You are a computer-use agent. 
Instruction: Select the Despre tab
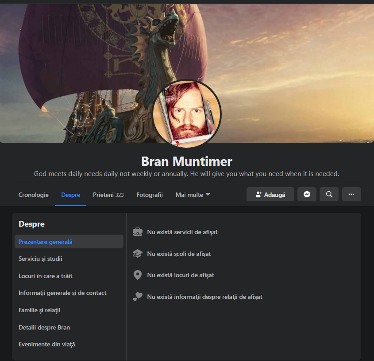coord(71,195)
